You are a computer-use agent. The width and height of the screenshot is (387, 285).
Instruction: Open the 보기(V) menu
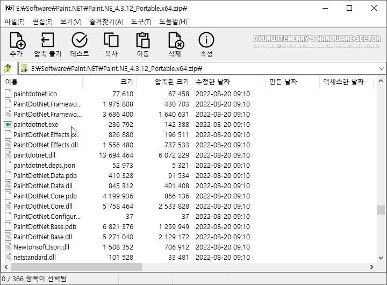[71, 22]
